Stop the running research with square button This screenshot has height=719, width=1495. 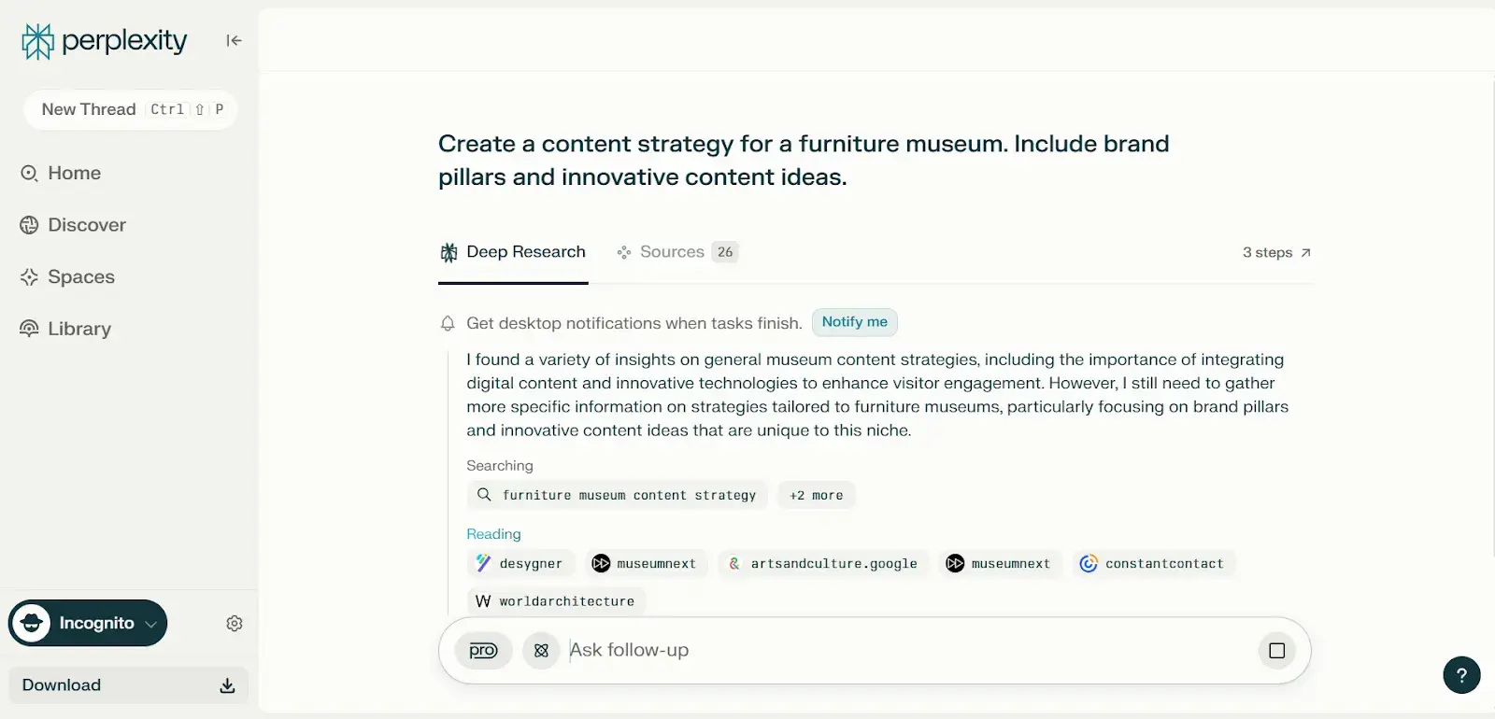coord(1276,651)
